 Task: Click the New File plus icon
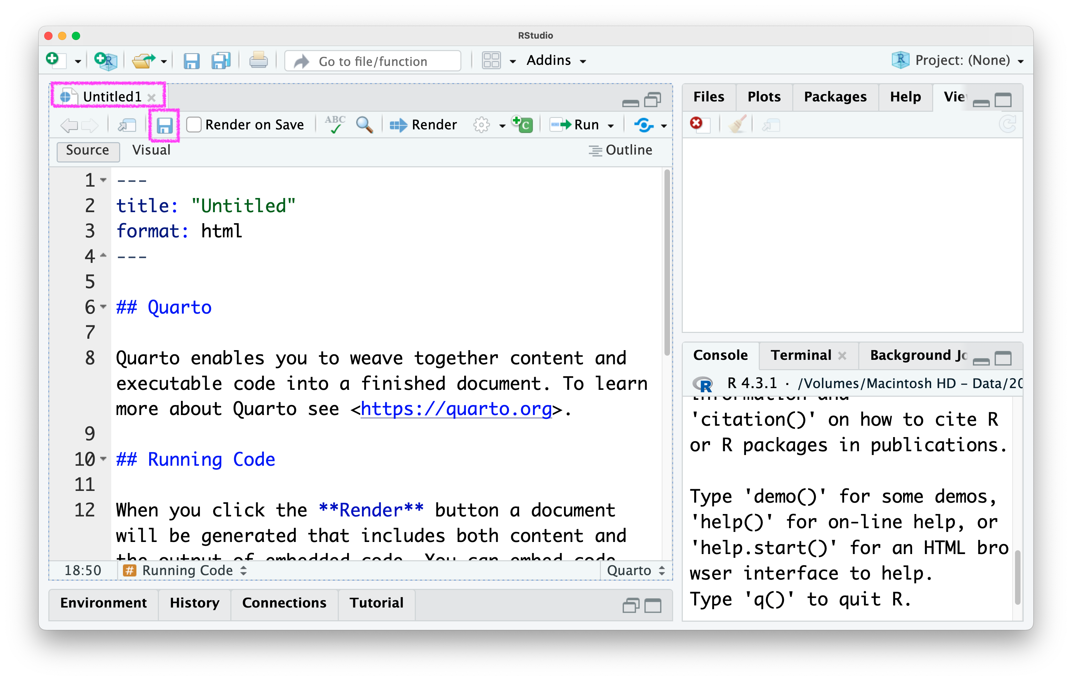tap(54, 60)
